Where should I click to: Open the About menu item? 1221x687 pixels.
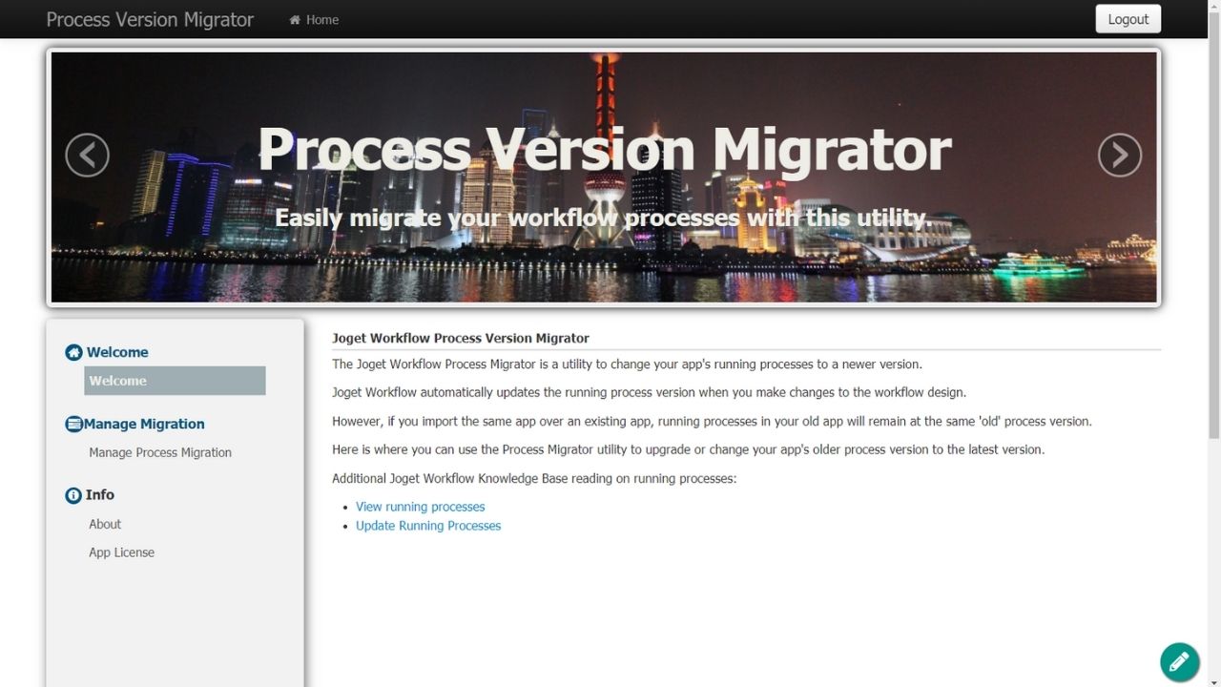tap(105, 524)
